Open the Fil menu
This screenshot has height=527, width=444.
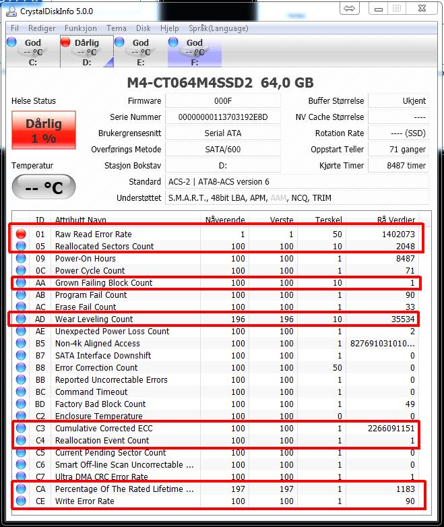14,28
